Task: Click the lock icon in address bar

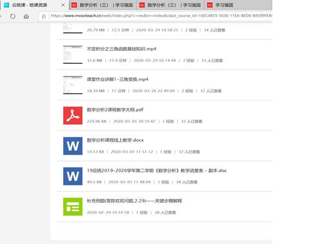Action: (x=44, y=16)
